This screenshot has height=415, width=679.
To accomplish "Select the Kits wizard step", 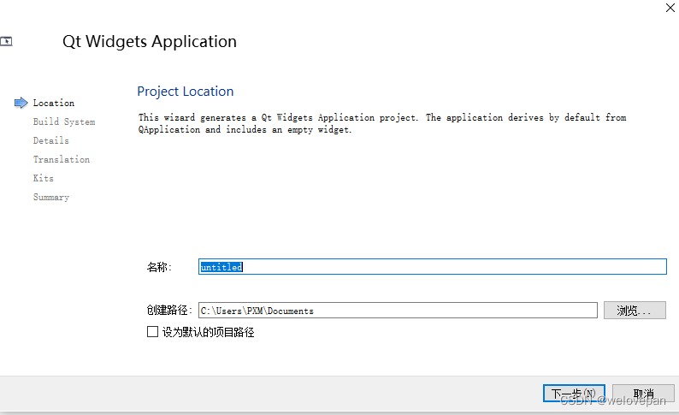I will (x=44, y=178).
